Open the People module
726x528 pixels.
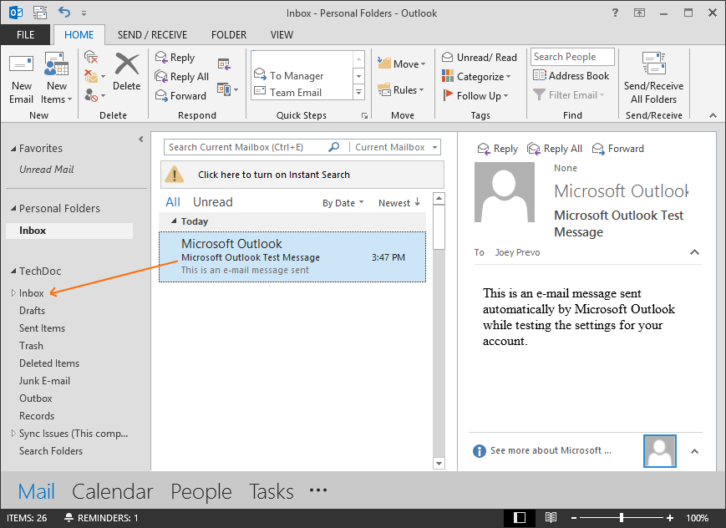(201, 491)
